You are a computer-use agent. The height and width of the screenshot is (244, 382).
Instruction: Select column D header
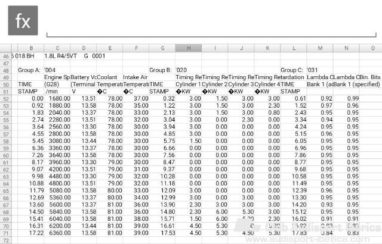tap(84, 48)
